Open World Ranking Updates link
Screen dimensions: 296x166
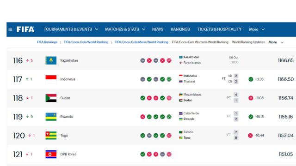(x=248, y=42)
